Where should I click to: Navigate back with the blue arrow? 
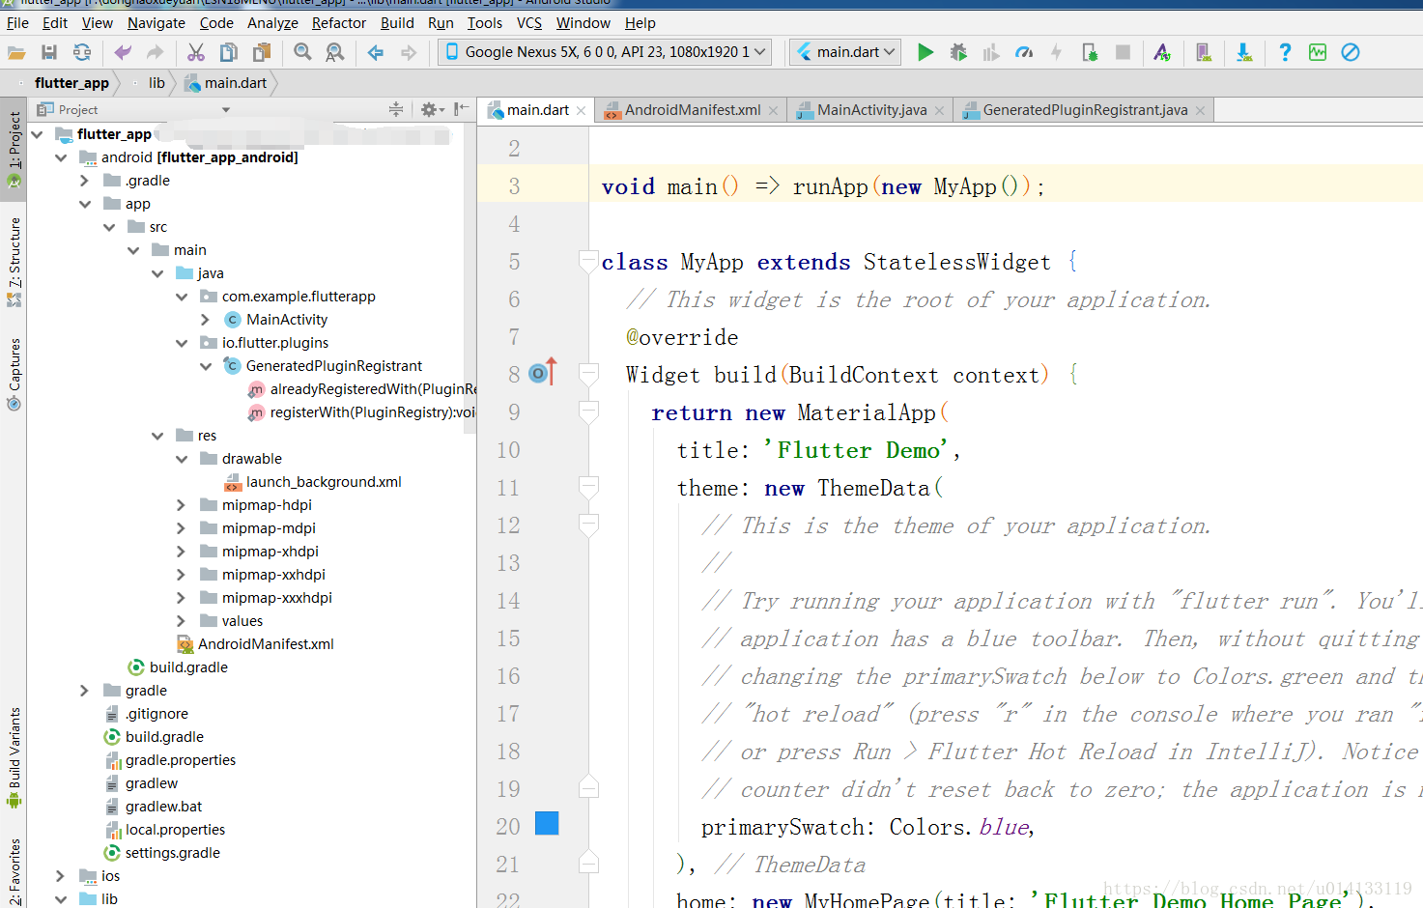[376, 52]
